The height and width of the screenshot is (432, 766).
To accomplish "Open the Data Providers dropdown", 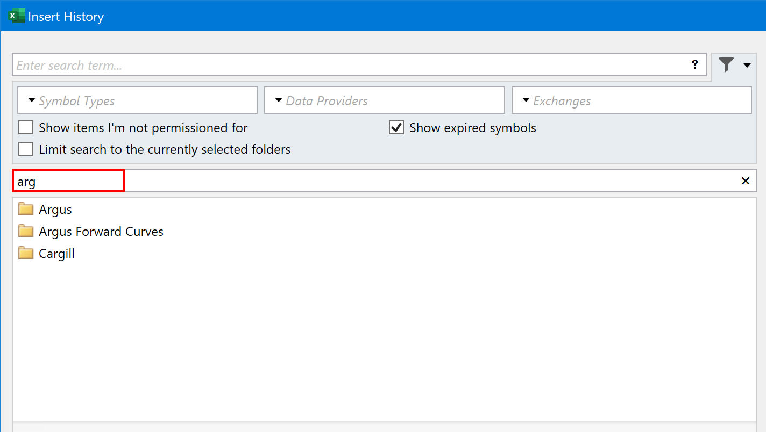I will pos(385,100).
